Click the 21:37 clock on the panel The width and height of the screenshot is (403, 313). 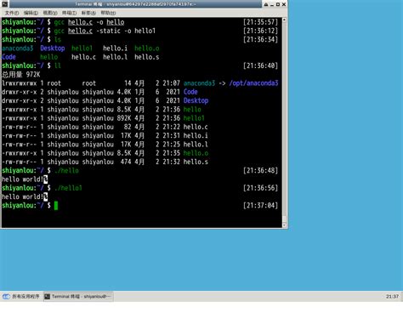(392, 297)
